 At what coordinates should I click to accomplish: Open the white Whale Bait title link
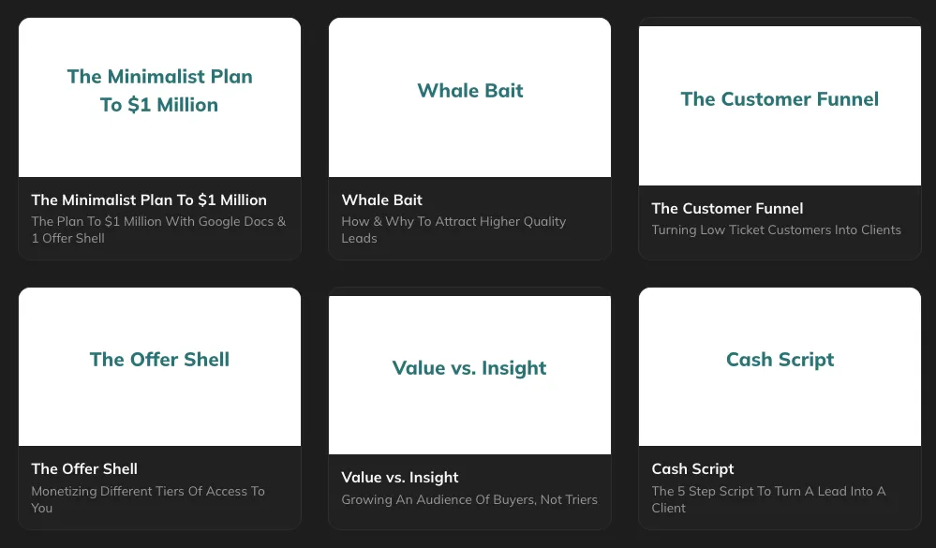[x=382, y=200]
